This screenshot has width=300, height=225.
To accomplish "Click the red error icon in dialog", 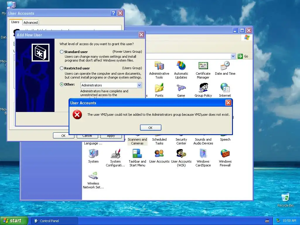I will (x=77, y=115).
